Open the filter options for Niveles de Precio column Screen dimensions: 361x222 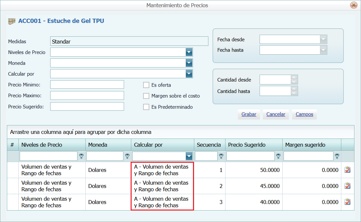[81, 156]
